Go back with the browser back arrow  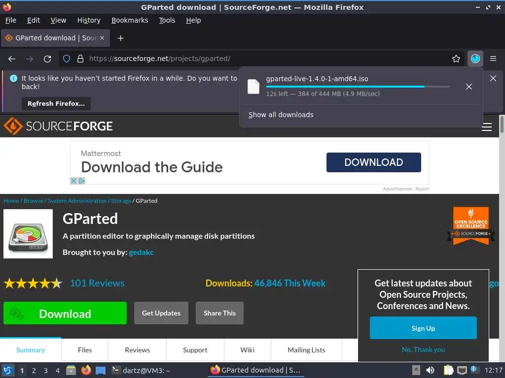point(12,59)
